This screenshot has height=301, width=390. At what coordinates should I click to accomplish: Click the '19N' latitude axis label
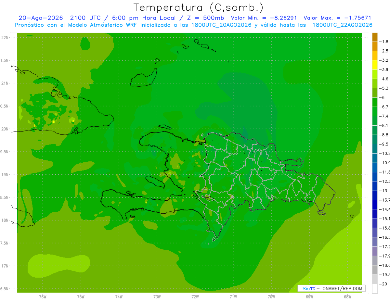pos(5,175)
